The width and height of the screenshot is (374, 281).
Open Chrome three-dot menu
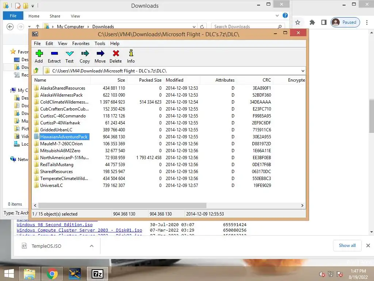[x=367, y=22]
